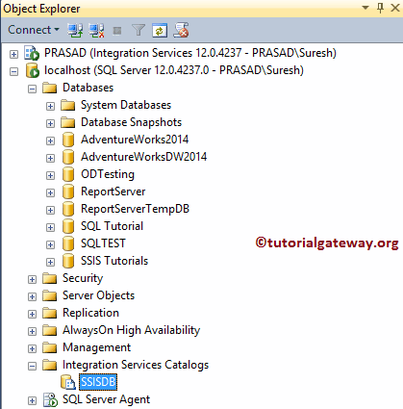Expand Database Snapshots folder
Screen dimensions: 403x409
coord(50,123)
